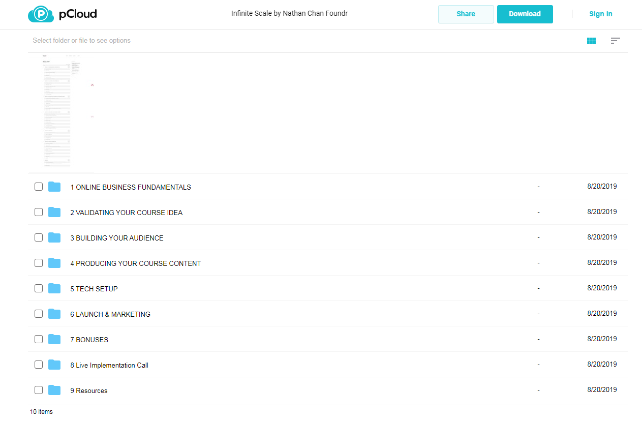Click folder icon for 8 Live Implementation Call
The width and height of the screenshot is (642, 421).
point(54,365)
